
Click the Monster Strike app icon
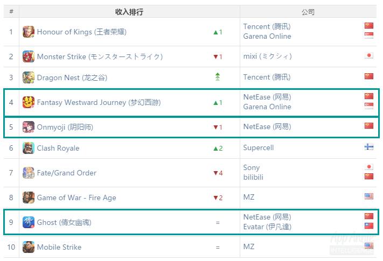click(29, 57)
